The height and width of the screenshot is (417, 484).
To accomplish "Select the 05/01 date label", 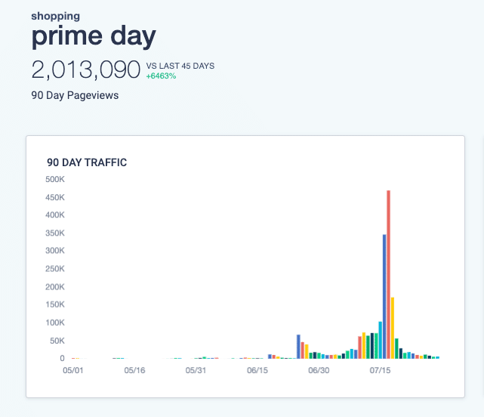I will pyautogui.click(x=72, y=370).
